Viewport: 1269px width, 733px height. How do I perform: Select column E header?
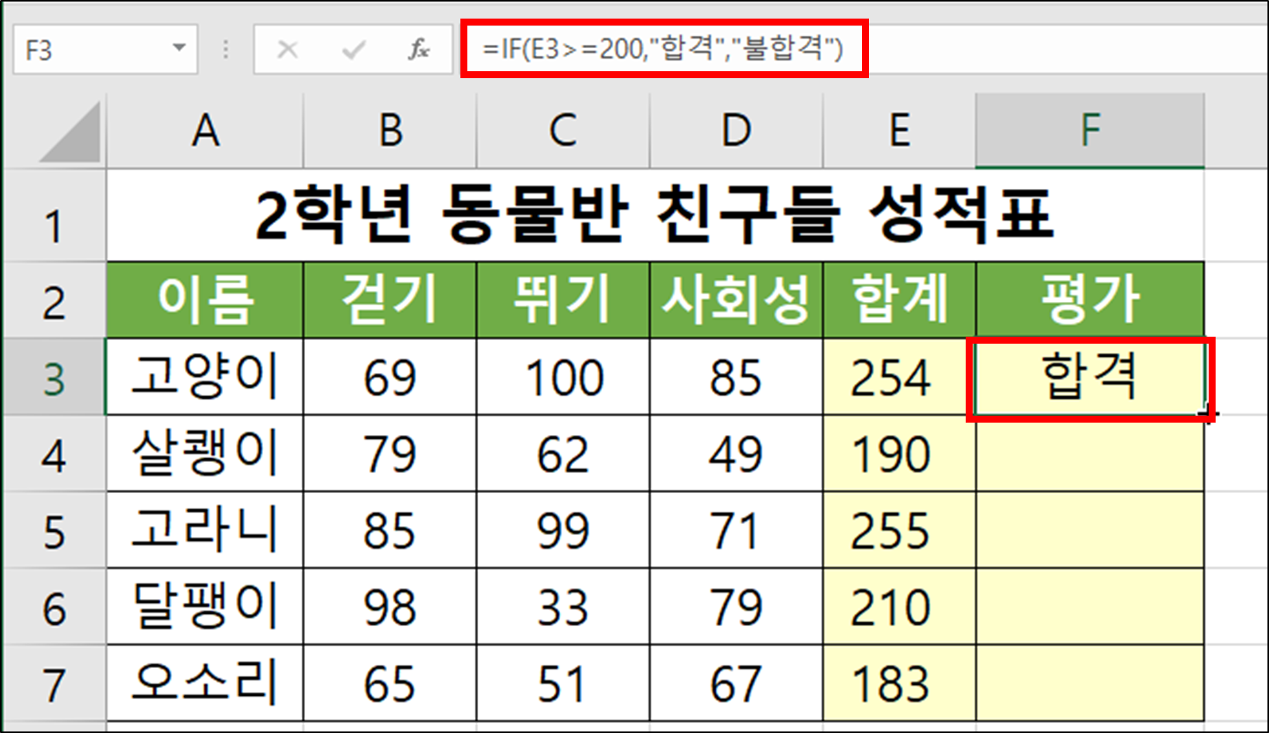pos(899,130)
